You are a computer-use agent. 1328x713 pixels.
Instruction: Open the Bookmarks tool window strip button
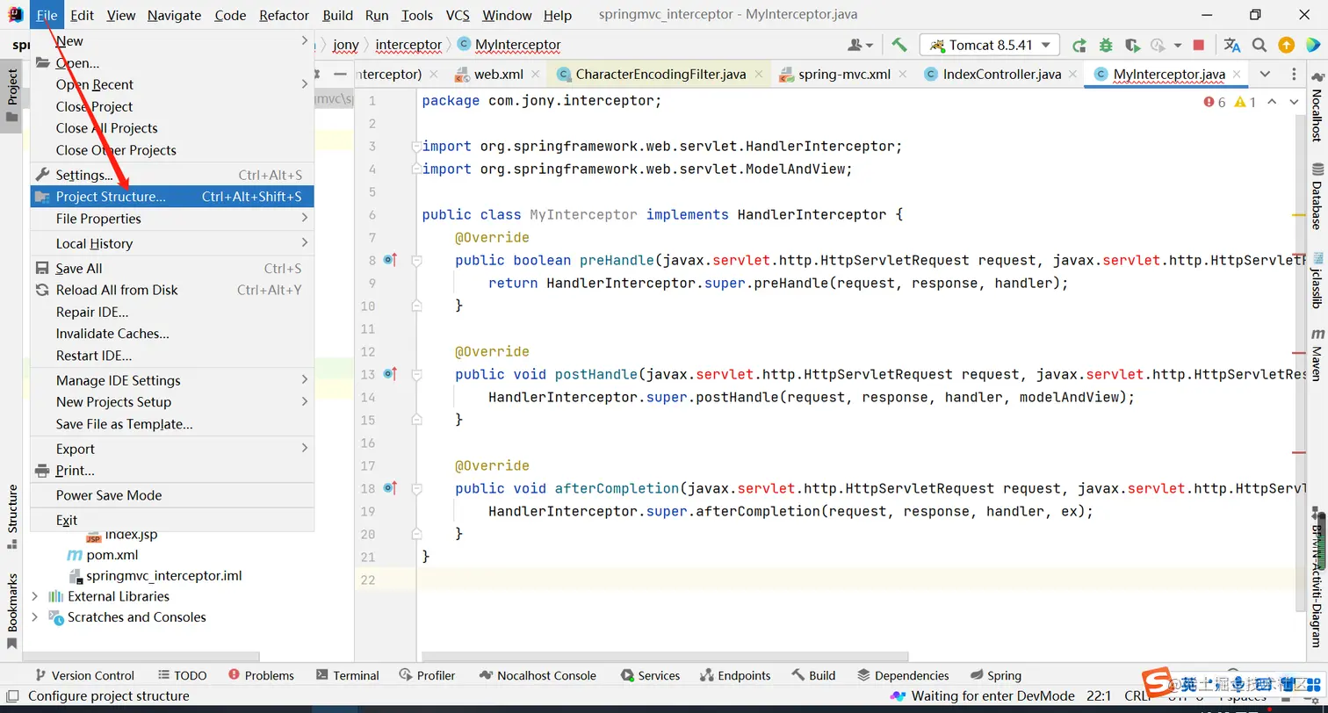coord(11,610)
